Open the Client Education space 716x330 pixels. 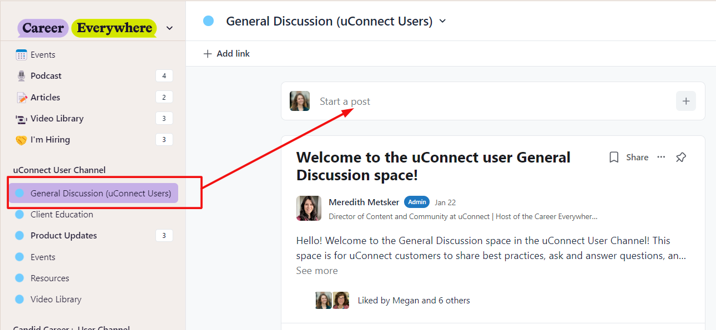pos(62,215)
